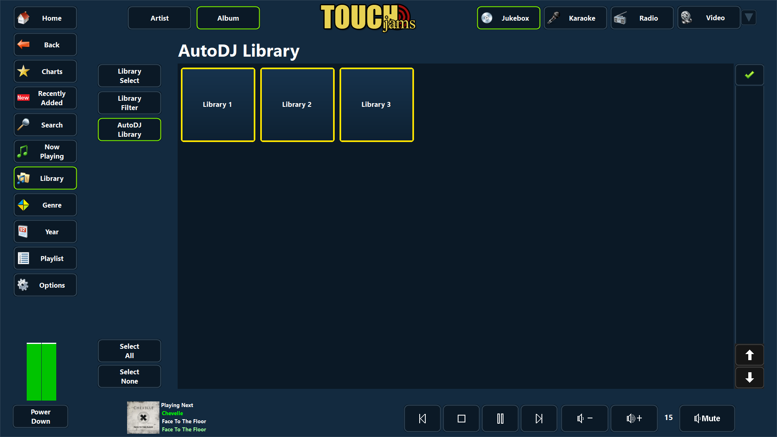Screen dimensions: 777x437
Task: Click the Back arrow icon
Action: (x=23, y=45)
